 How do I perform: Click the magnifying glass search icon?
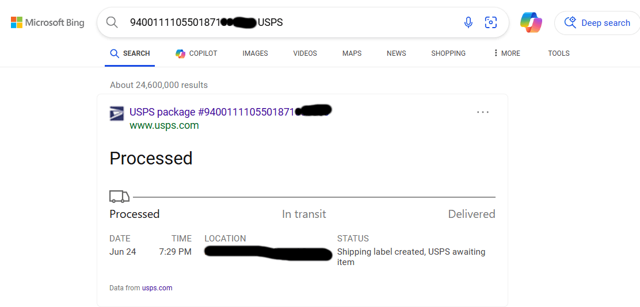click(x=112, y=22)
